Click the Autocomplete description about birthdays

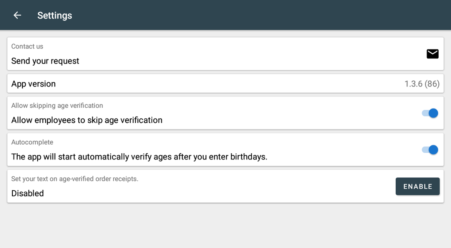tap(139, 157)
